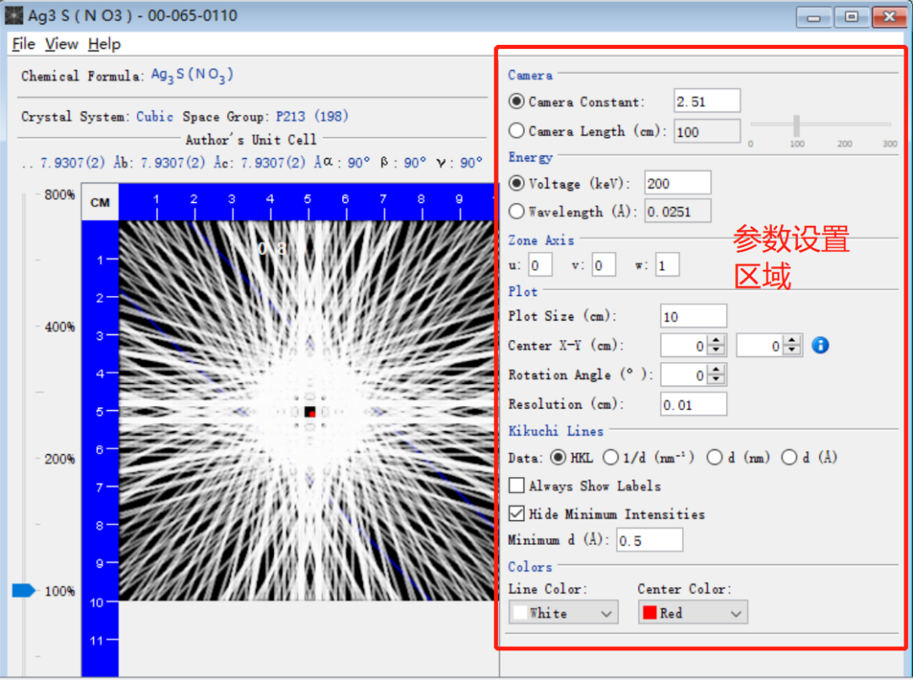Click the Minimum d input field
913x680 pixels.
(x=650, y=540)
